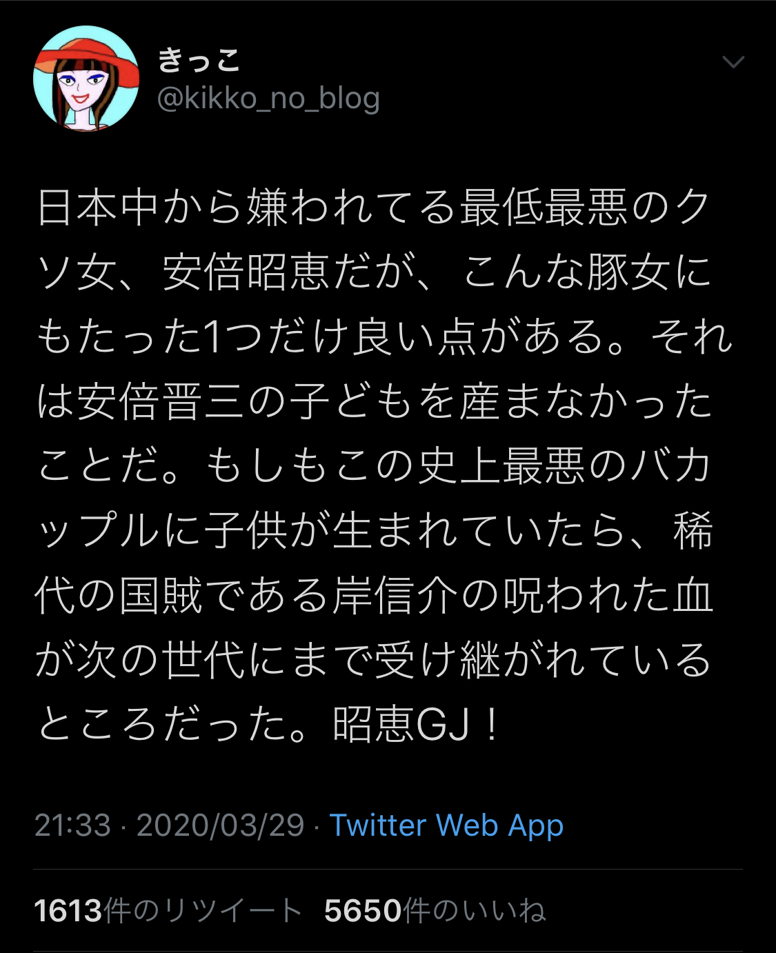776x953 pixels.
Task: Click tweet line containing 子供が生まれていたら
Action: 373,531
